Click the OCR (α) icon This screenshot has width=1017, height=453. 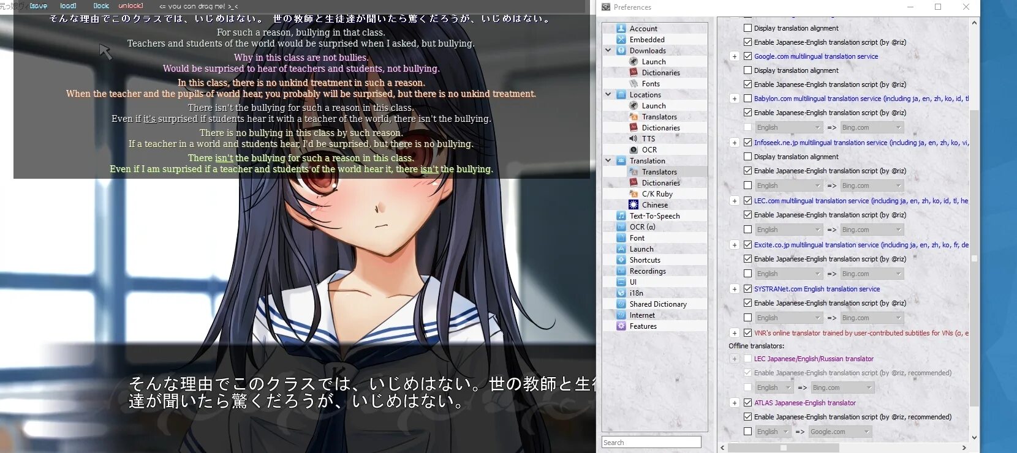[x=621, y=227]
